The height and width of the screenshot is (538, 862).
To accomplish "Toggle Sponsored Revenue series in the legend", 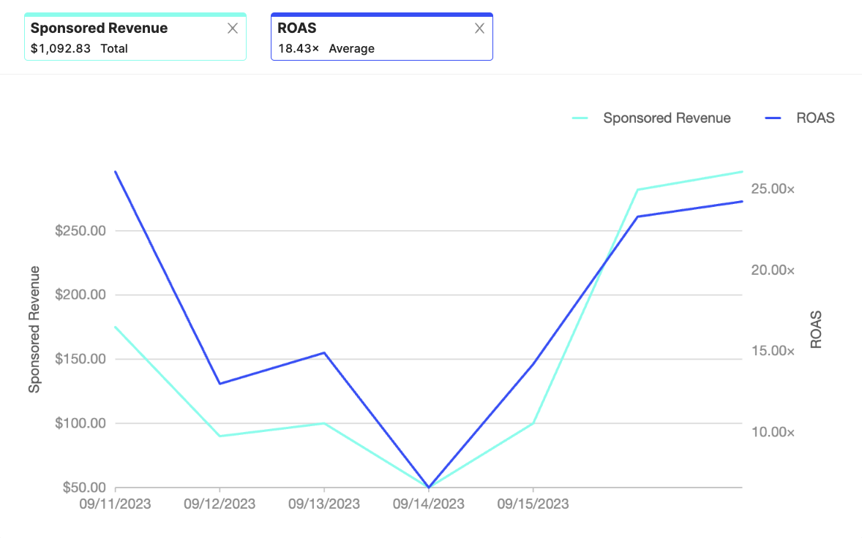I will [667, 118].
